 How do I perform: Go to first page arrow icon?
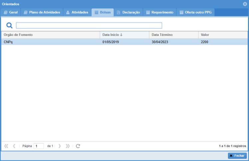click(6, 146)
